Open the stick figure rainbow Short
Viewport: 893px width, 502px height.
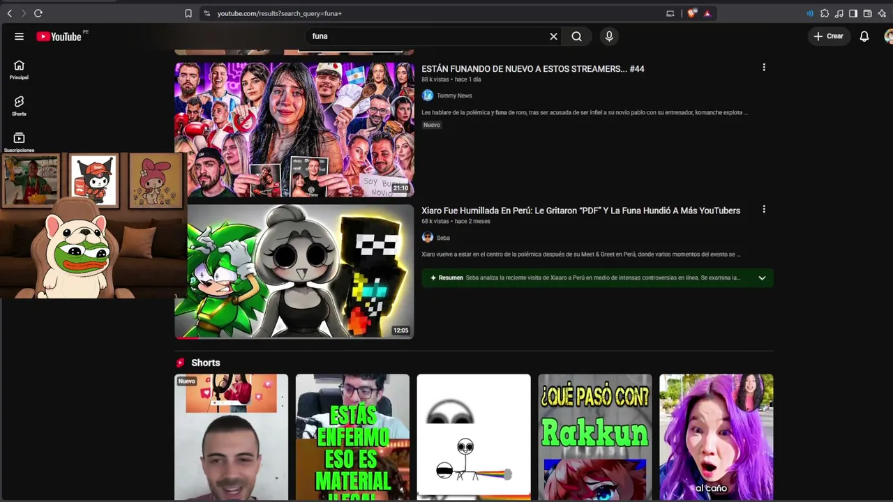coord(474,437)
